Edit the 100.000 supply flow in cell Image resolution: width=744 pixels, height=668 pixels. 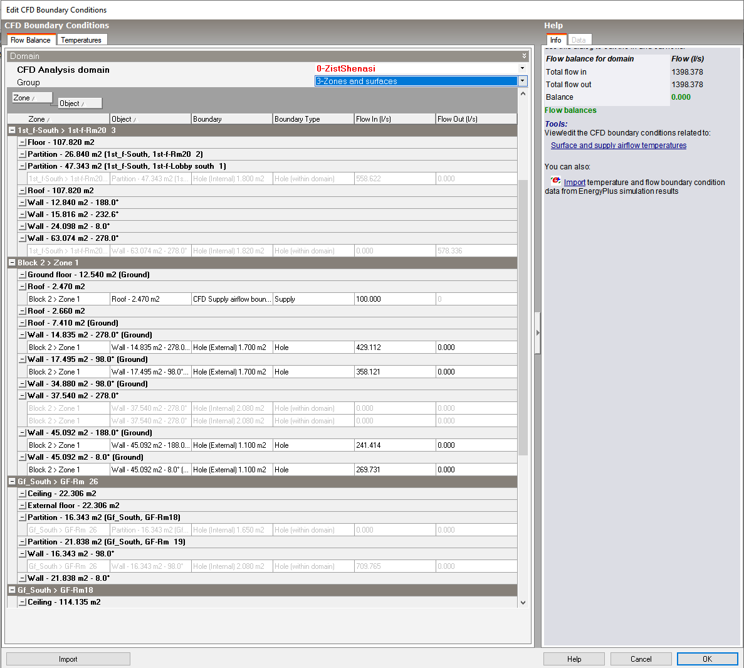click(396, 299)
